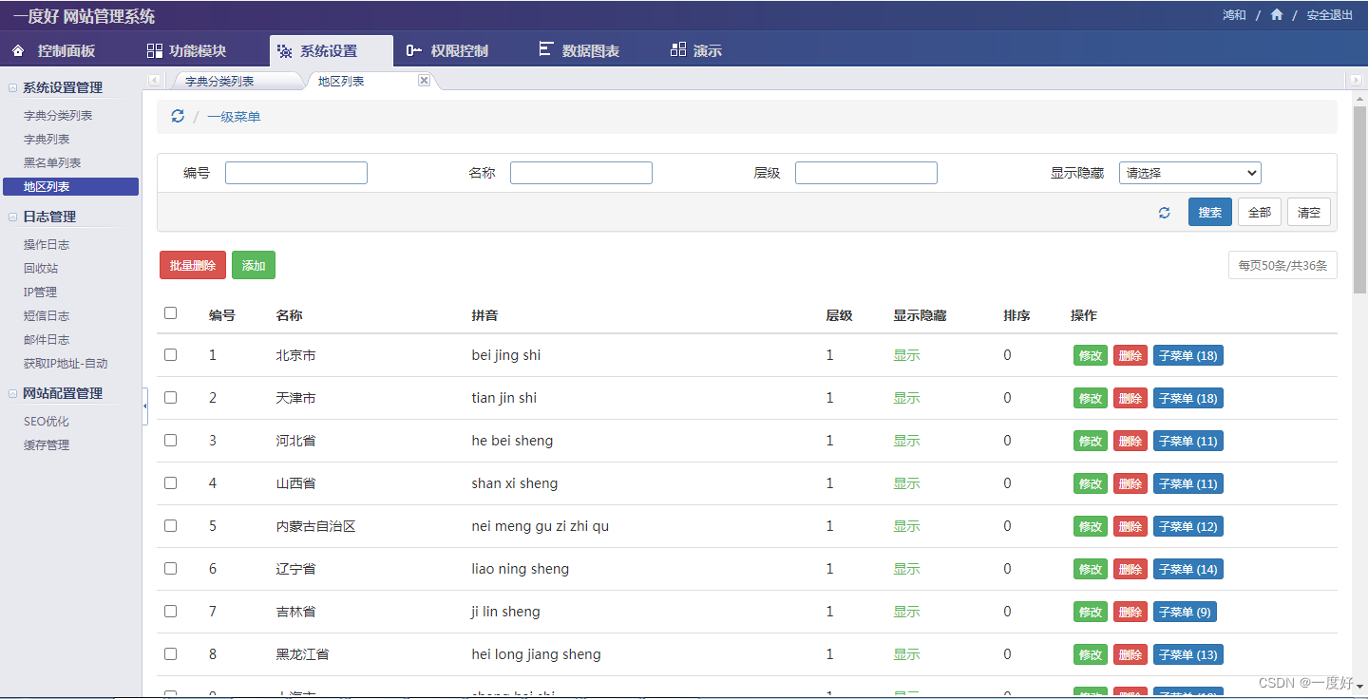Click the 编号 input field
The height and width of the screenshot is (699, 1368).
(x=296, y=173)
